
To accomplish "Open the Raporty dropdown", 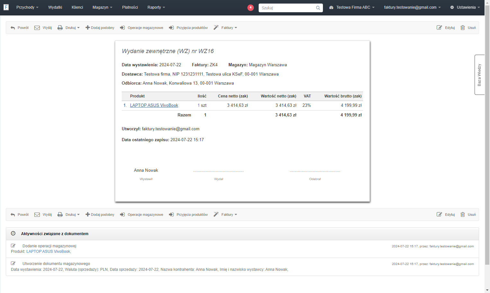I will click(x=156, y=7).
